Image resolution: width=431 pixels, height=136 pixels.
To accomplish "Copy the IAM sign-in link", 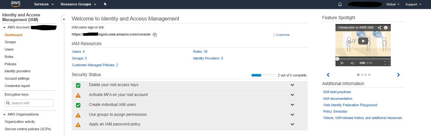I will [155, 35].
